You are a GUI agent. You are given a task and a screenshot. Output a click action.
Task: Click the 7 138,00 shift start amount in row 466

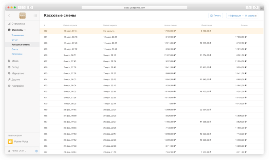[170, 128]
